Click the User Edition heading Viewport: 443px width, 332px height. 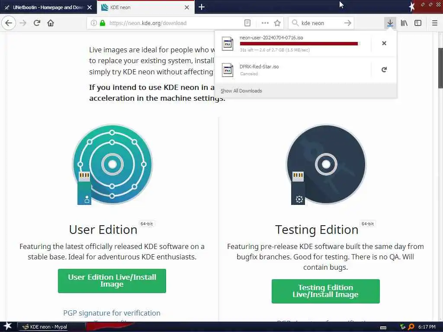[103, 230]
